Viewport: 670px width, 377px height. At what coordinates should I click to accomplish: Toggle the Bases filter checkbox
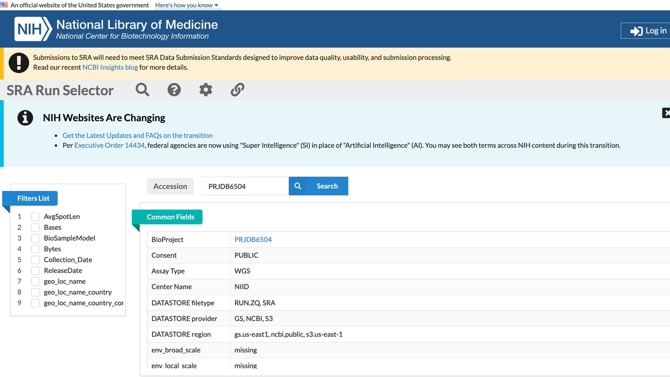(35, 227)
